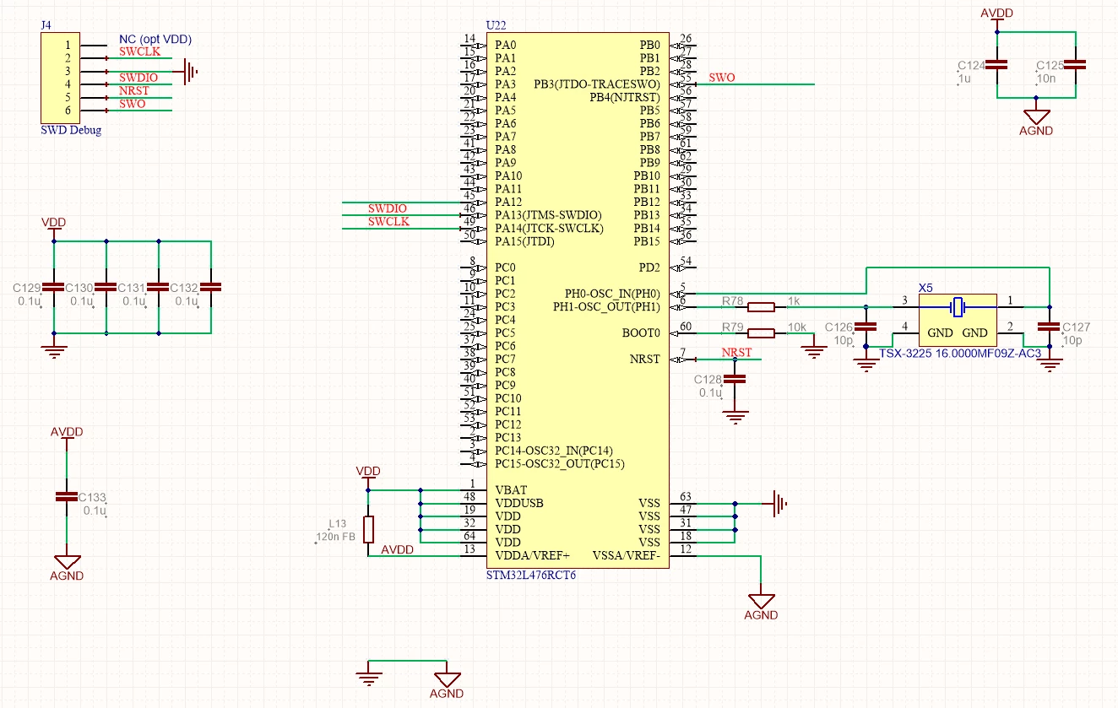
Task: Select the R78 resistor symbol
Action: click(761, 306)
